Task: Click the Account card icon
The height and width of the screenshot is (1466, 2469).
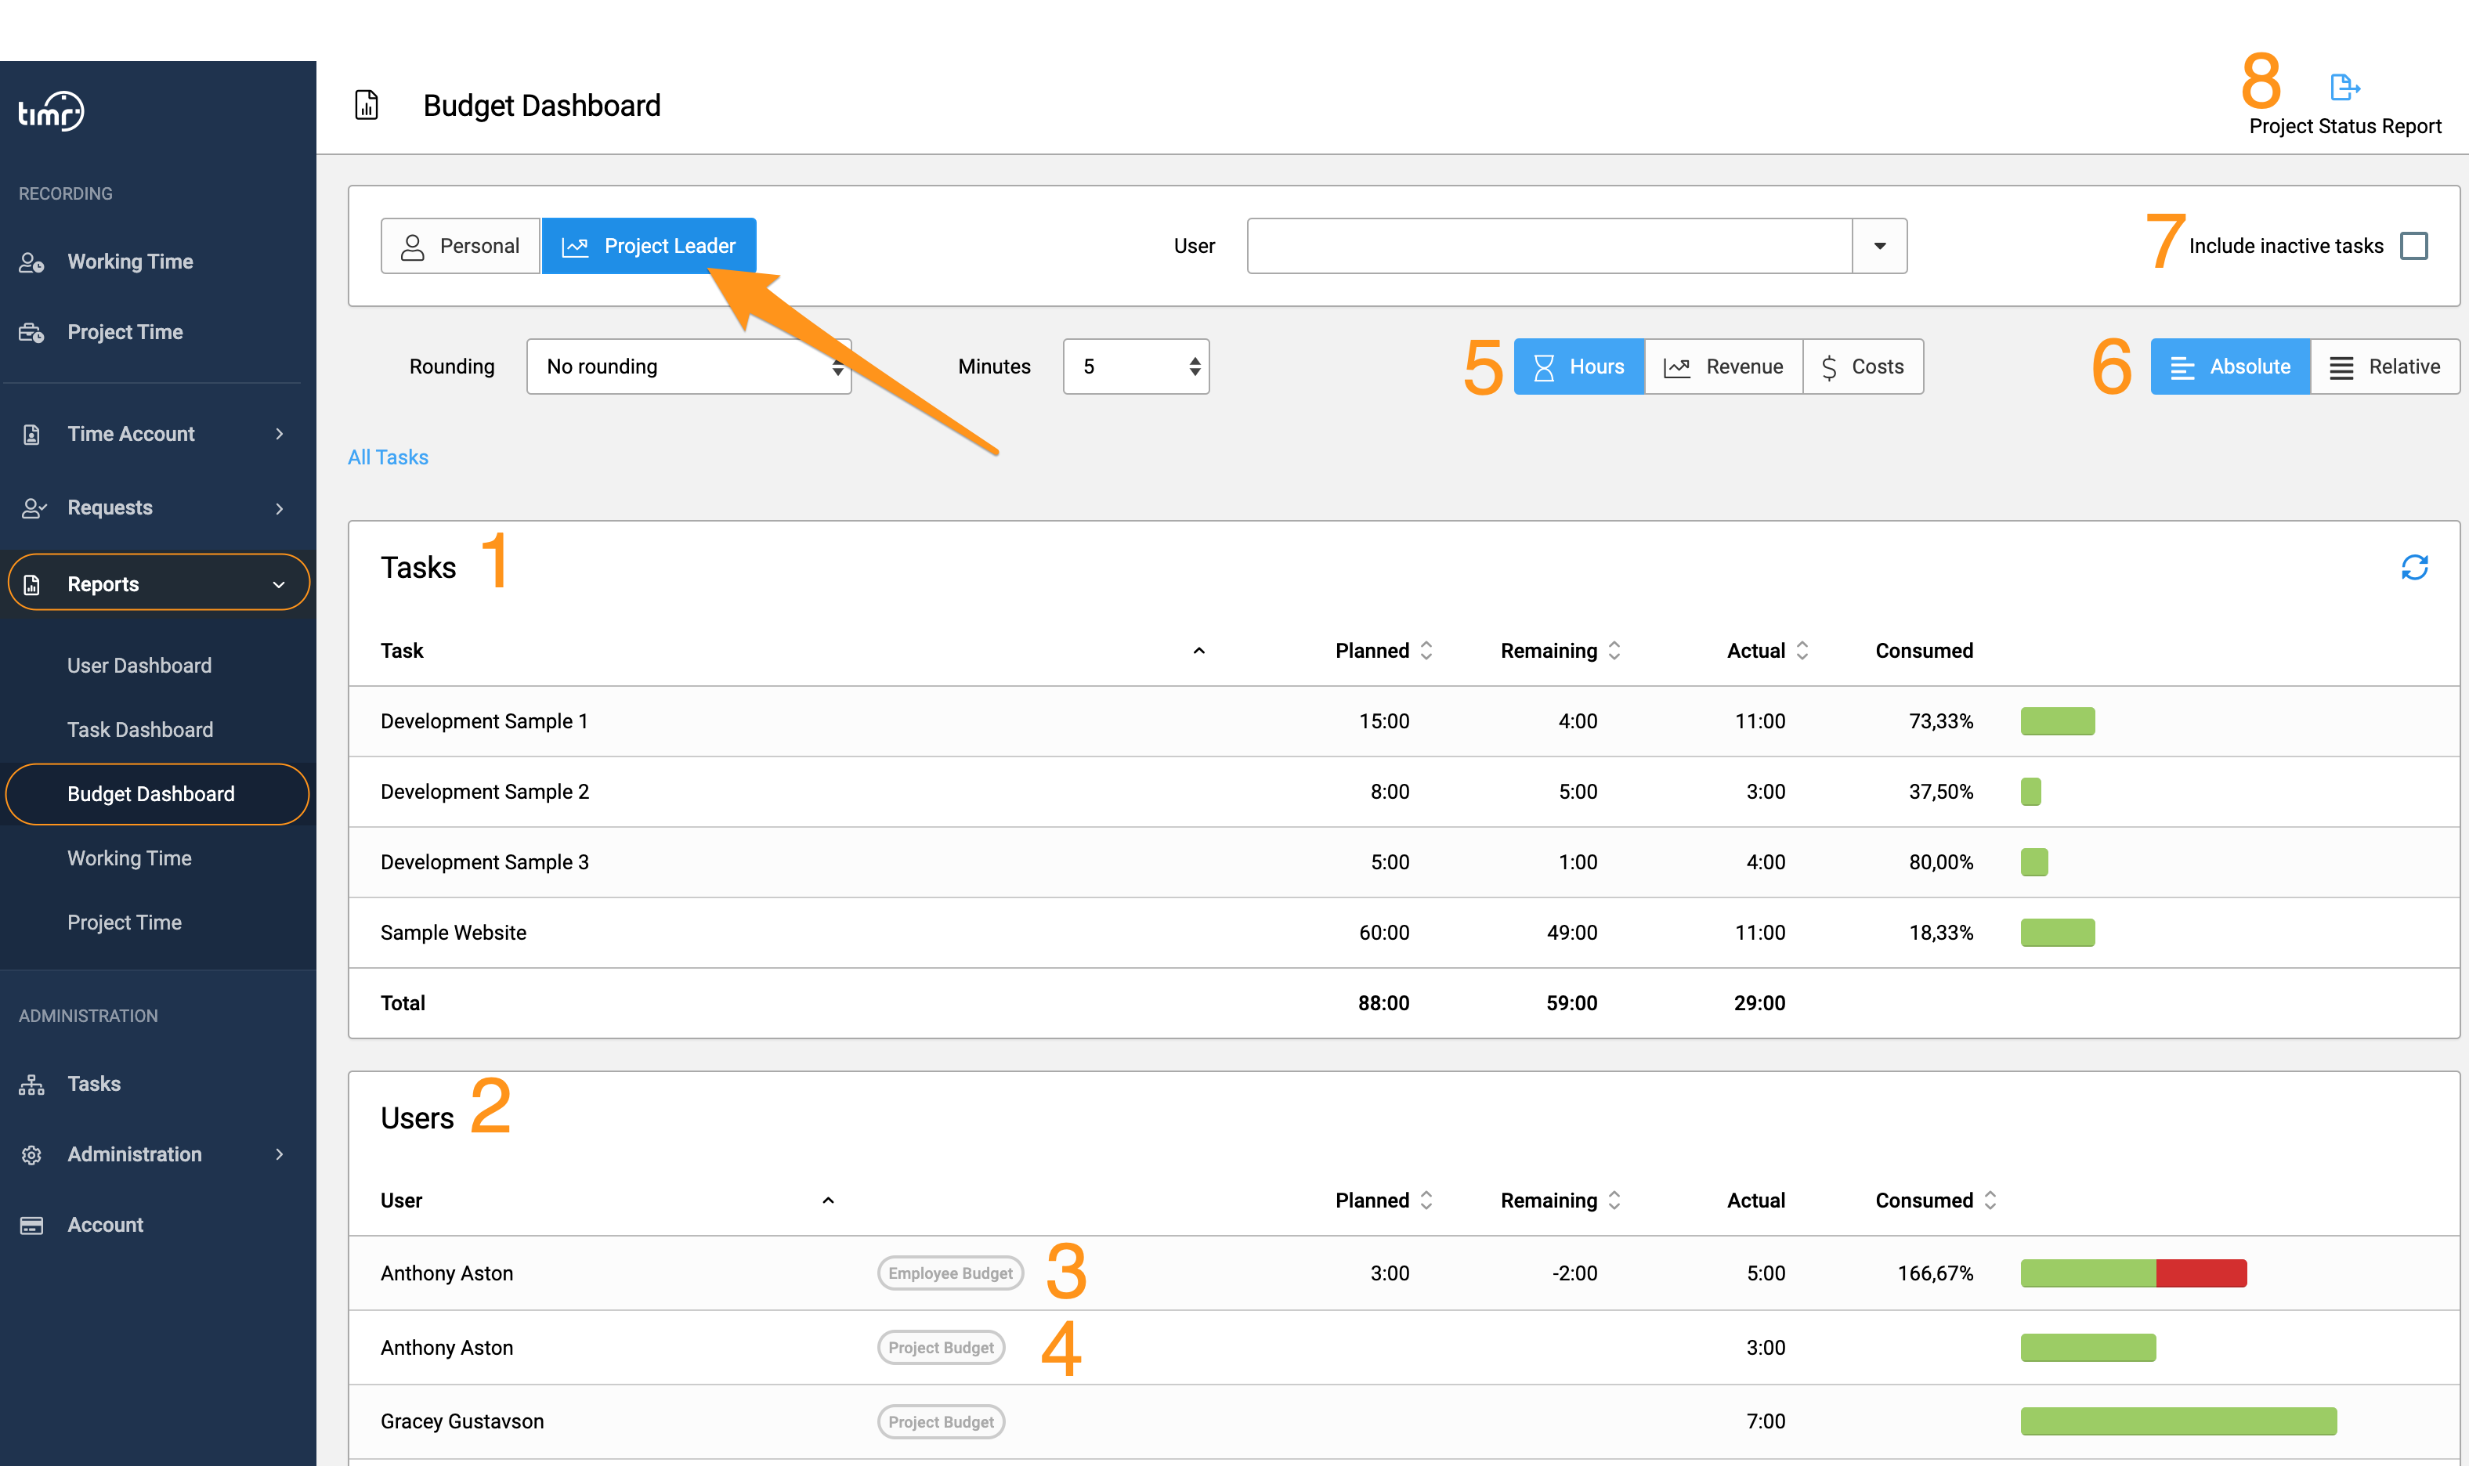Action: point(31,1225)
